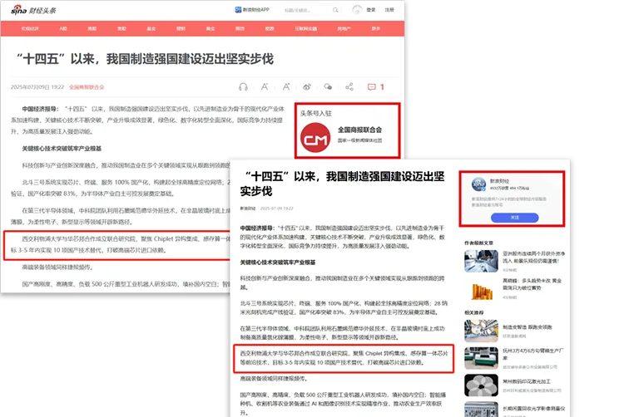This screenshot has height=417, width=624.
Task: Share the article via Weibo icon
Action: pyautogui.click(x=307, y=87)
